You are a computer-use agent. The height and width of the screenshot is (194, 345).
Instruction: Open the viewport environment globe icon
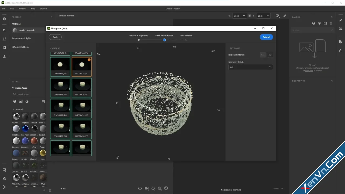point(160,189)
